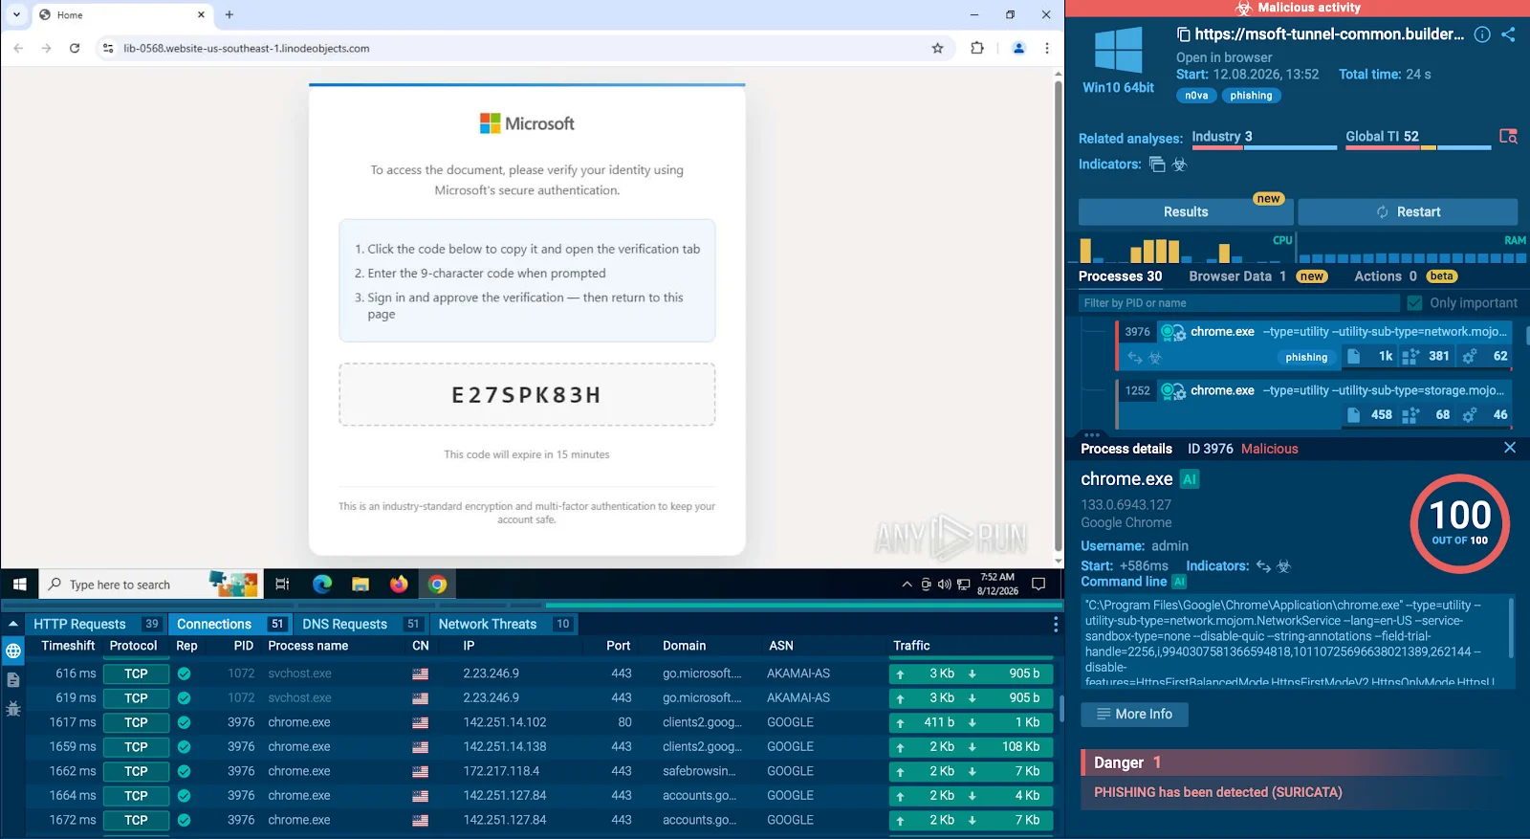Open the Chrome extensions puzzle icon
This screenshot has width=1530, height=839.
tap(977, 48)
